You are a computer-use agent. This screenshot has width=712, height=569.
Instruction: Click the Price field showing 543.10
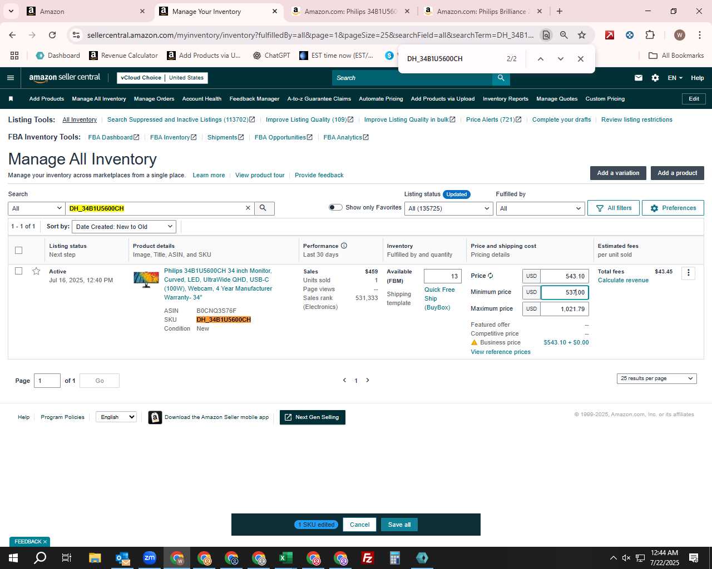point(564,276)
